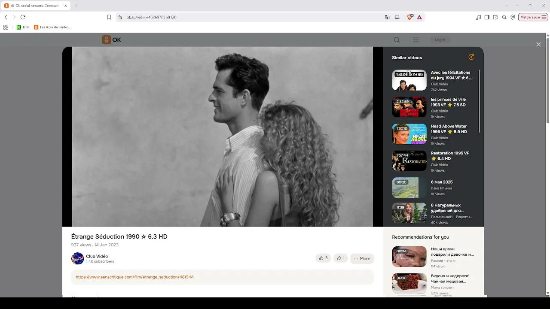Open the Brave Wallet icon

pos(495,17)
